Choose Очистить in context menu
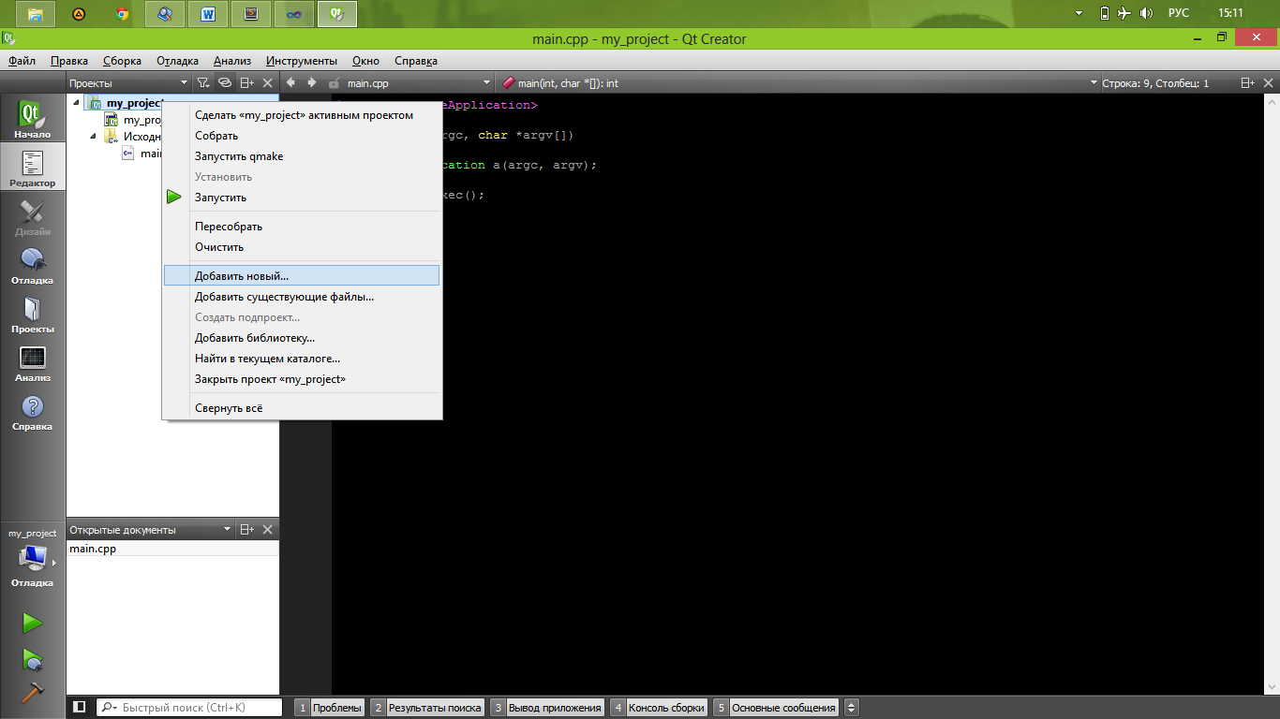Viewport: 1280px width, 719px height. pyautogui.click(x=301, y=247)
